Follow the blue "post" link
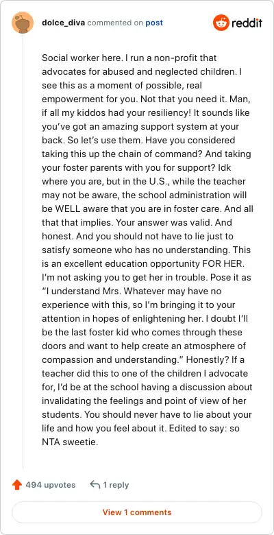 pyautogui.click(x=154, y=23)
